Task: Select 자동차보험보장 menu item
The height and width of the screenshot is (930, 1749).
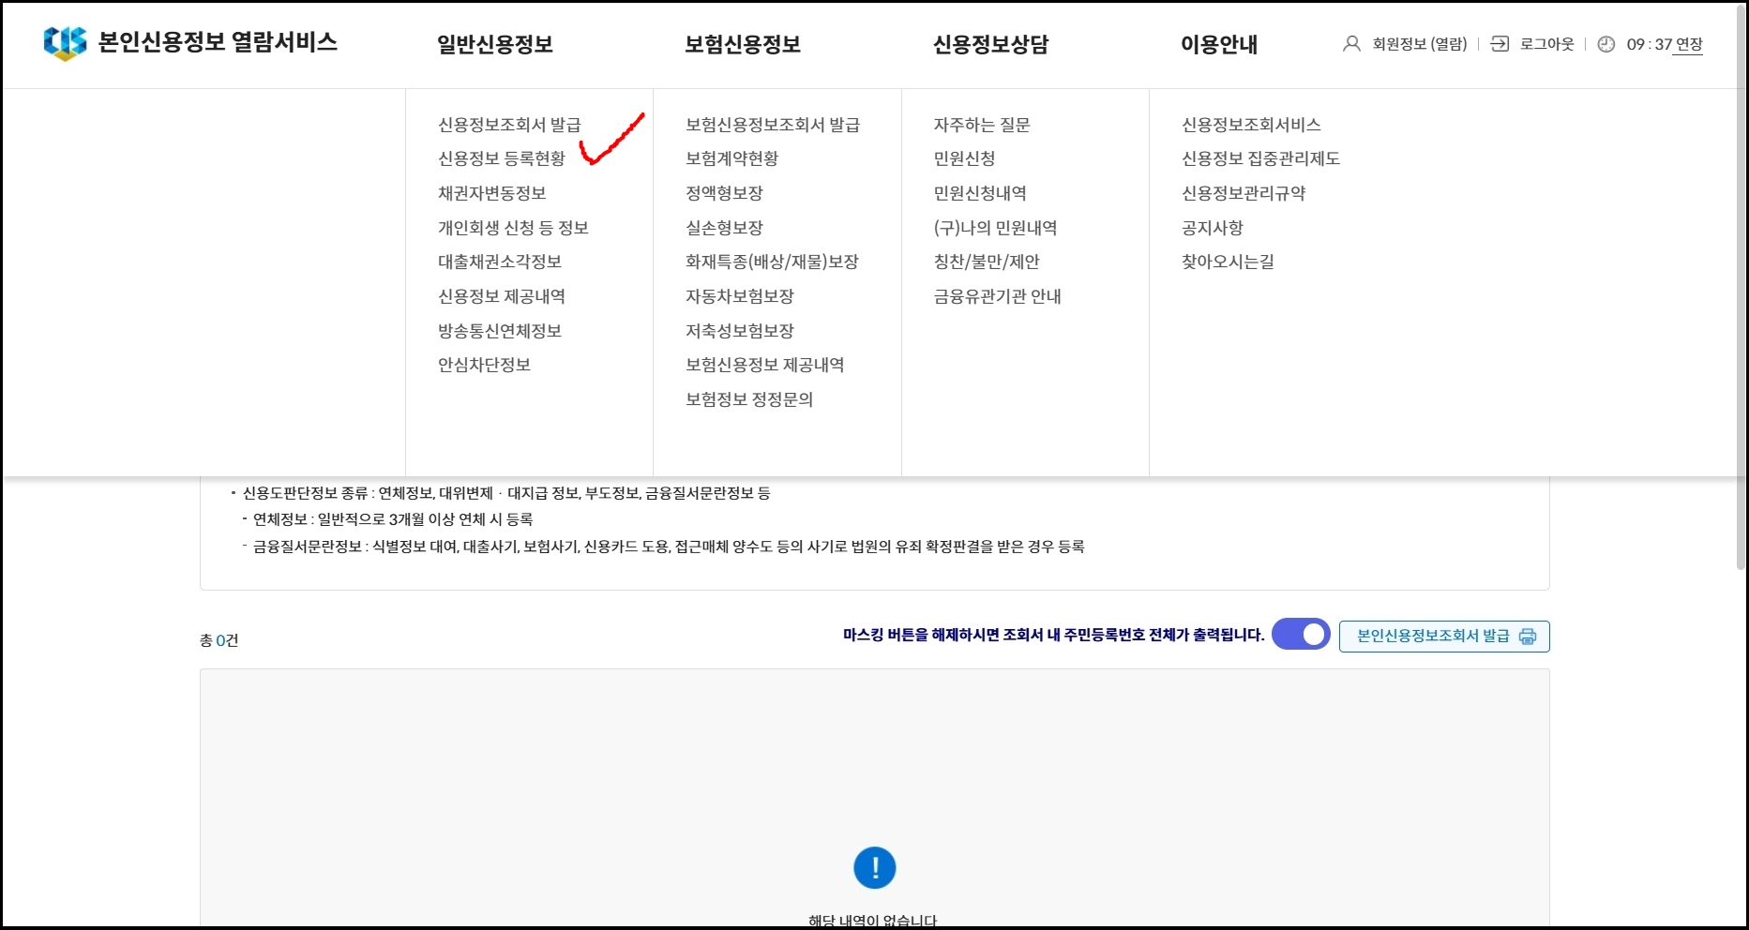Action: click(x=740, y=296)
